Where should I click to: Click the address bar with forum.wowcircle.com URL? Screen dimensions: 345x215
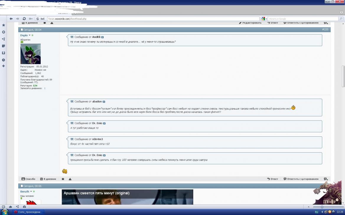pos(148,19)
